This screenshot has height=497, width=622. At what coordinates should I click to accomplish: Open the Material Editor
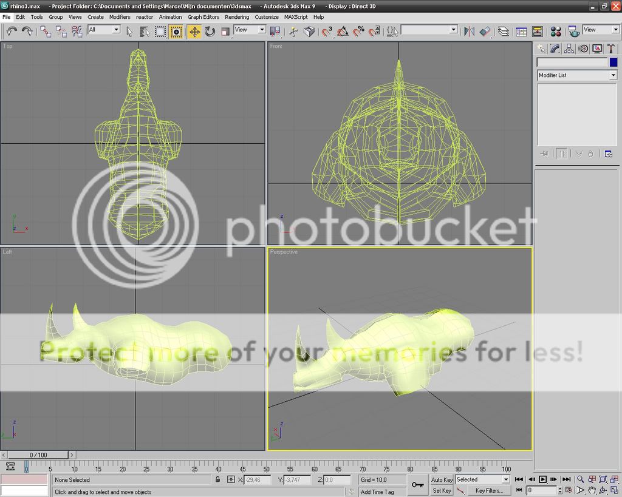555,31
